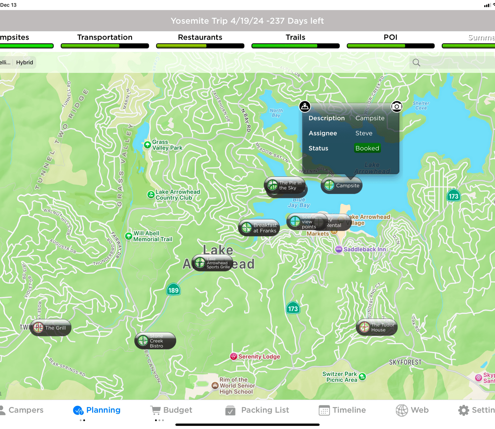
Task: Open the Packing List bottom tab
Action: pyautogui.click(x=257, y=410)
